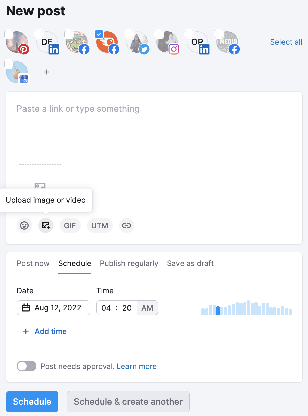The height and width of the screenshot is (416, 308).
Task: Open the Save as draft tab
Action: 190,264
